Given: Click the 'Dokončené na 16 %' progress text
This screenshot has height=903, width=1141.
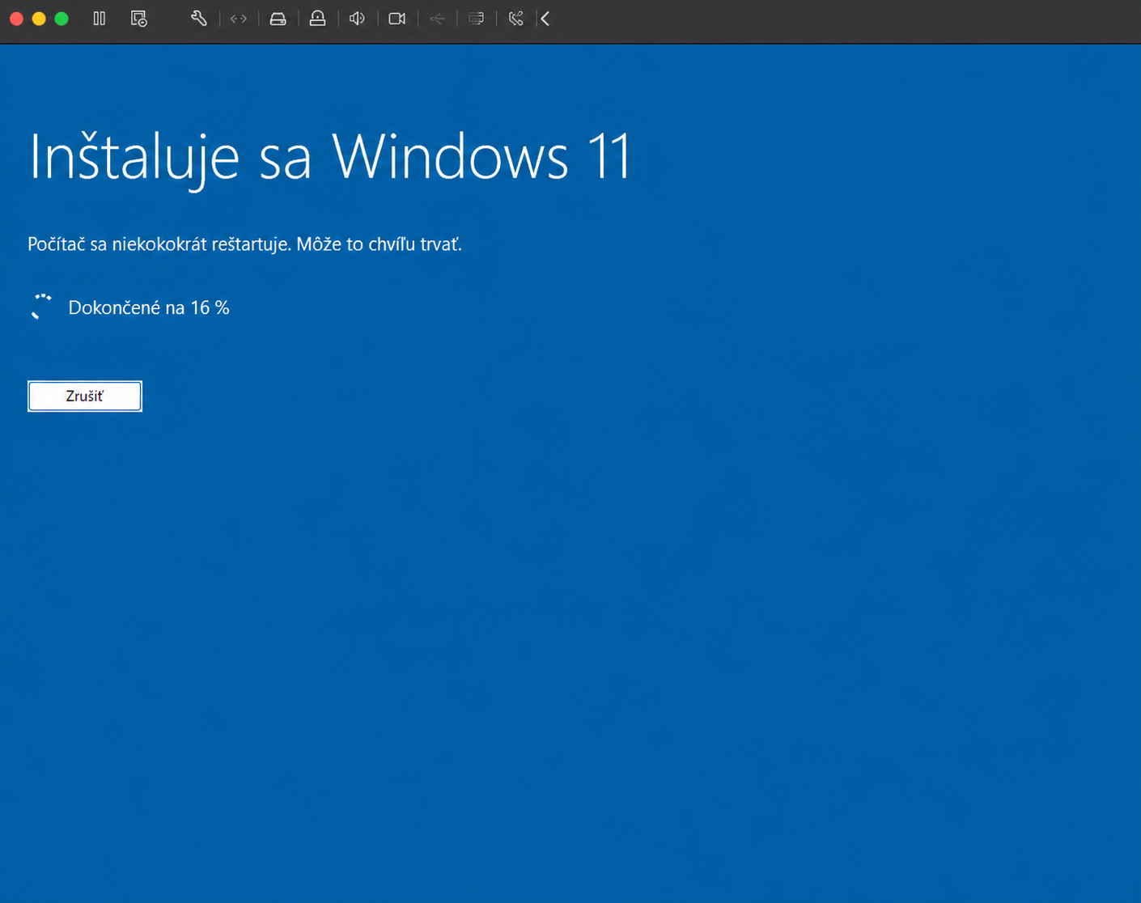Looking at the screenshot, I should point(149,307).
